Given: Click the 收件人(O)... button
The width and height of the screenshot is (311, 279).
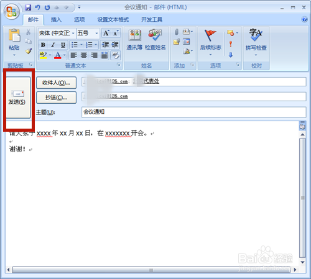Looking at the screenshot, I should [x=56, y=83].
